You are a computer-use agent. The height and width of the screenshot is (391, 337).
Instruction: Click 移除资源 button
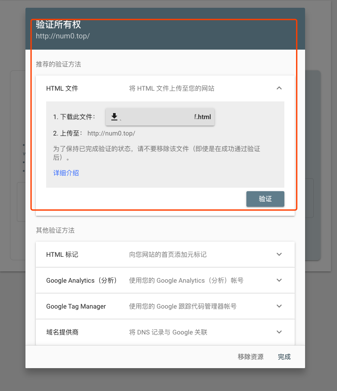(251, 357)
